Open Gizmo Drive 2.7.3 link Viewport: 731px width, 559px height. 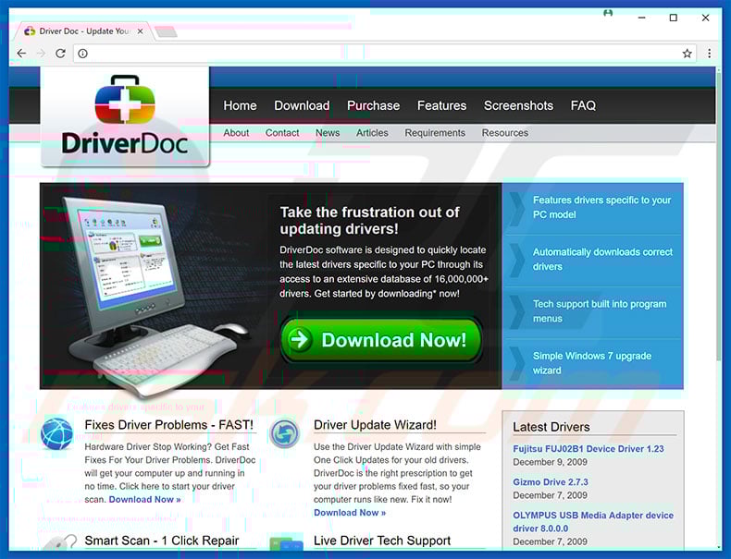(551, 481)
